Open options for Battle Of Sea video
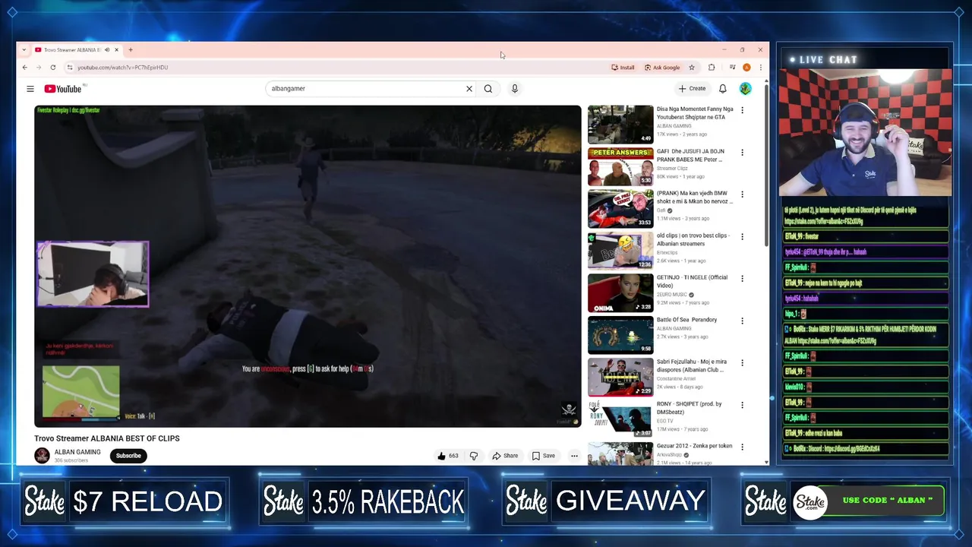Viewport: 972px width, 547px height. (x=743, y=321)
